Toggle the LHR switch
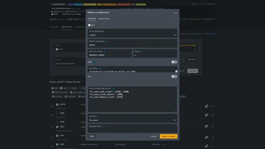The image size is (265, 149). (x=174, y=62)
